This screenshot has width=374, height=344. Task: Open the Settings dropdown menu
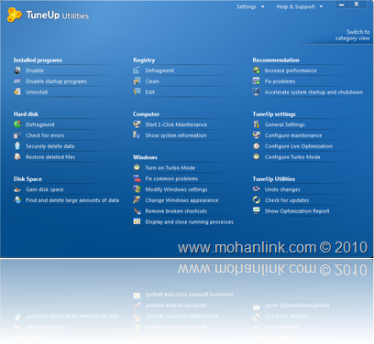pos(250,6)
